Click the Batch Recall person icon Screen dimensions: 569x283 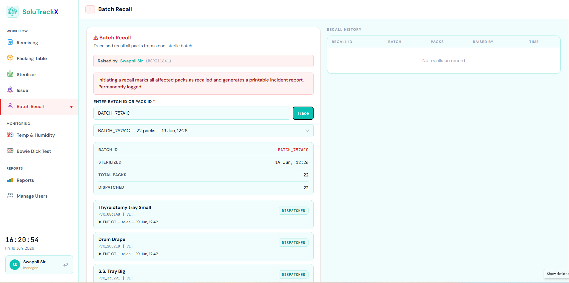pyautogui.click(x=10, y=106)
